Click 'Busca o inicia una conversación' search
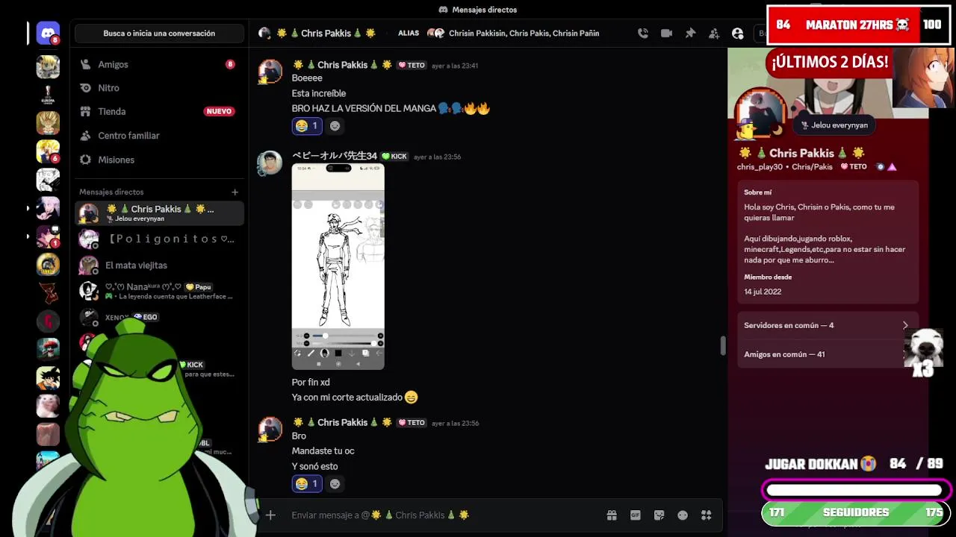The image size is (956, 537). pyautogui.click(x=159, y=33)
